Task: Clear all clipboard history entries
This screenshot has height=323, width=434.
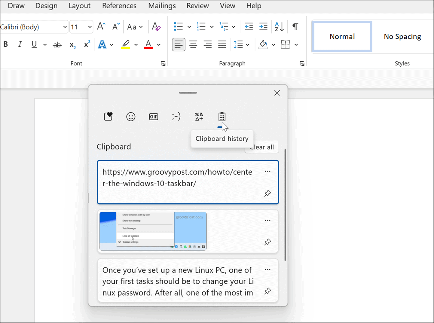Action: 261,147
